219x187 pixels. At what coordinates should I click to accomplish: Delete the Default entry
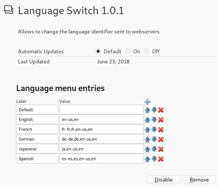tap(161, 110)
